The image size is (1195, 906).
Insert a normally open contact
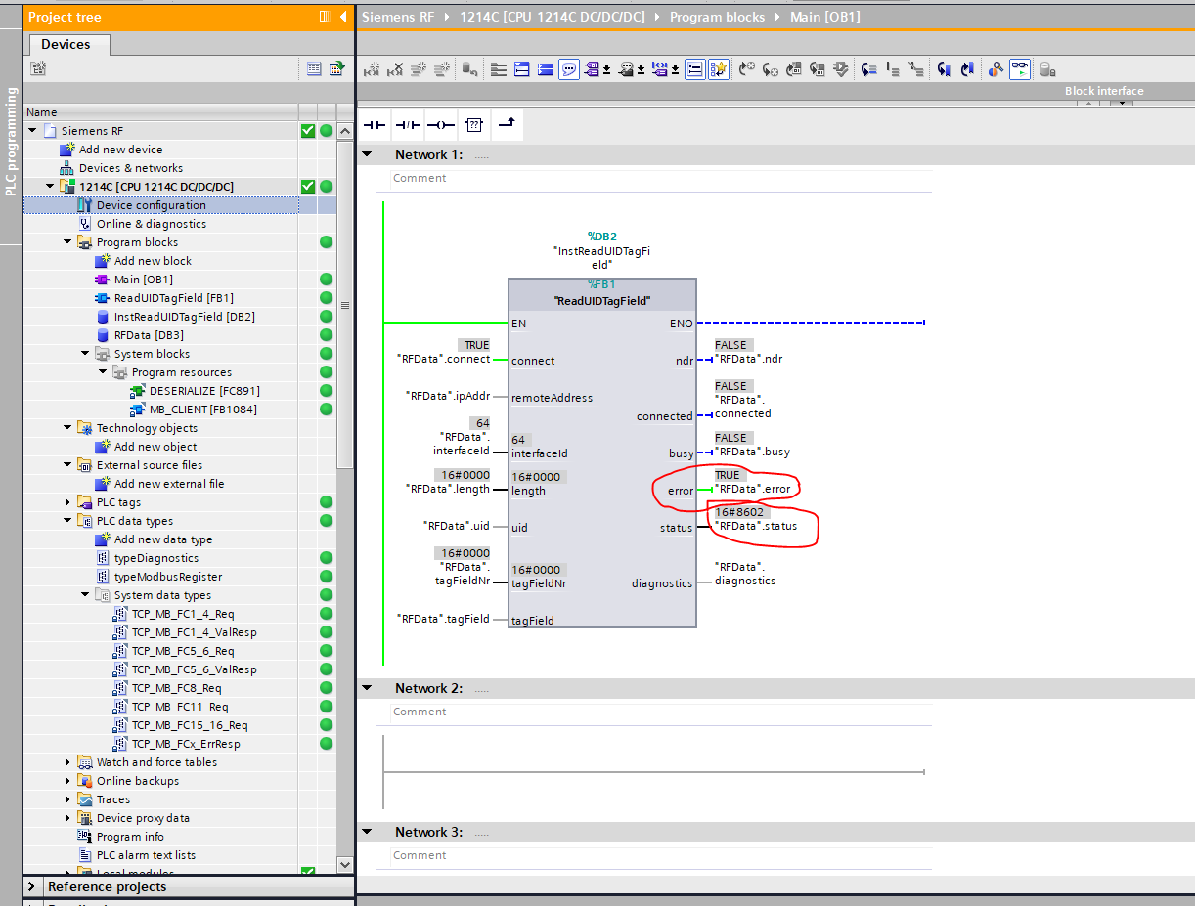(x=374, y=125)
